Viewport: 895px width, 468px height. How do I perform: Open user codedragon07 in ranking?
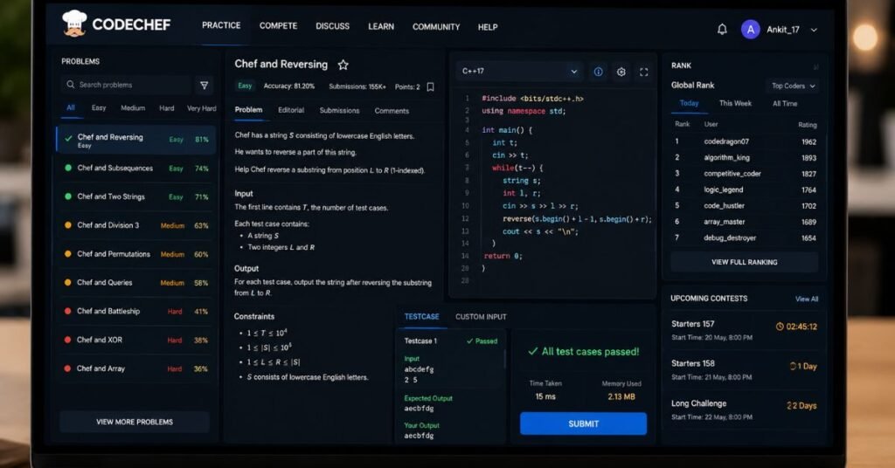point(726,141)
